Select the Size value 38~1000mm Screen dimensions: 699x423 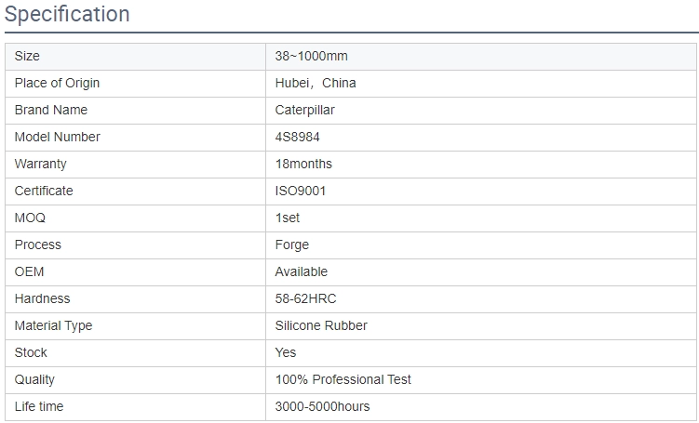[311, 56]
